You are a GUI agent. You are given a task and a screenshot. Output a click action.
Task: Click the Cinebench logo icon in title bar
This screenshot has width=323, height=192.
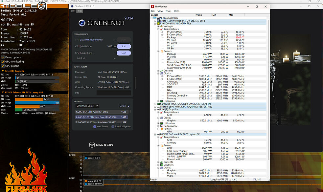pos(72,6)
